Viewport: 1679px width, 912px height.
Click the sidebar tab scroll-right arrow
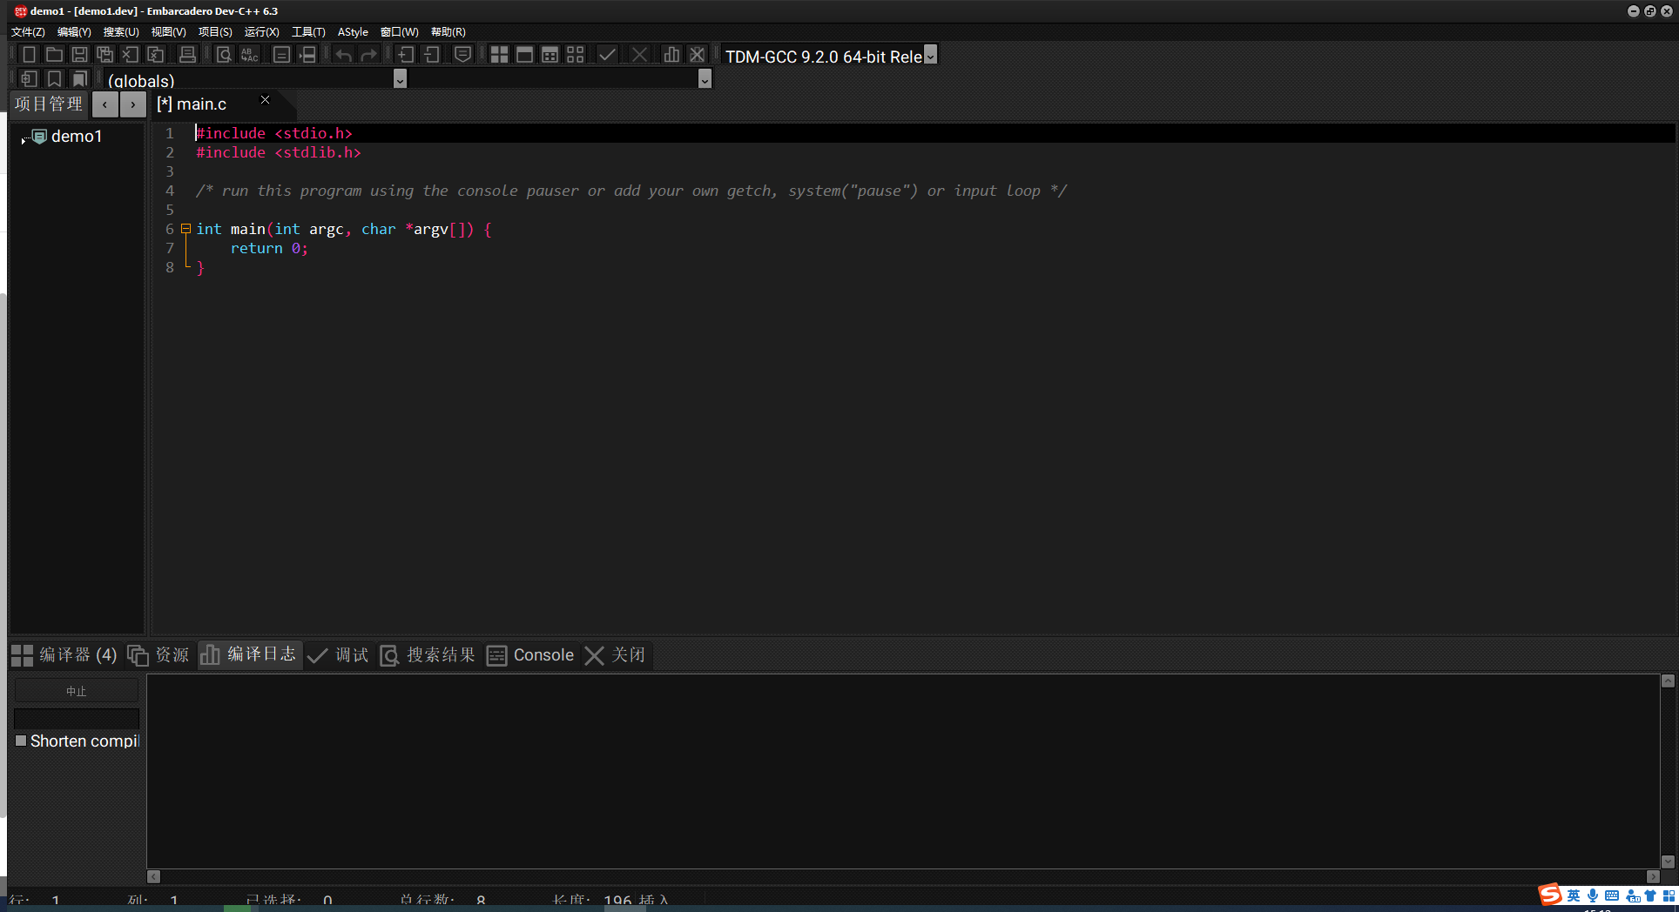coord(132,104)
